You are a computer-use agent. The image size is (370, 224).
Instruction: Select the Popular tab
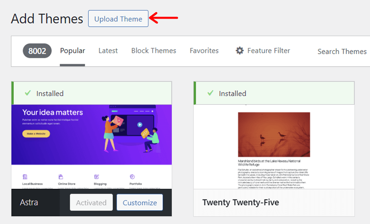click(73, 51)
